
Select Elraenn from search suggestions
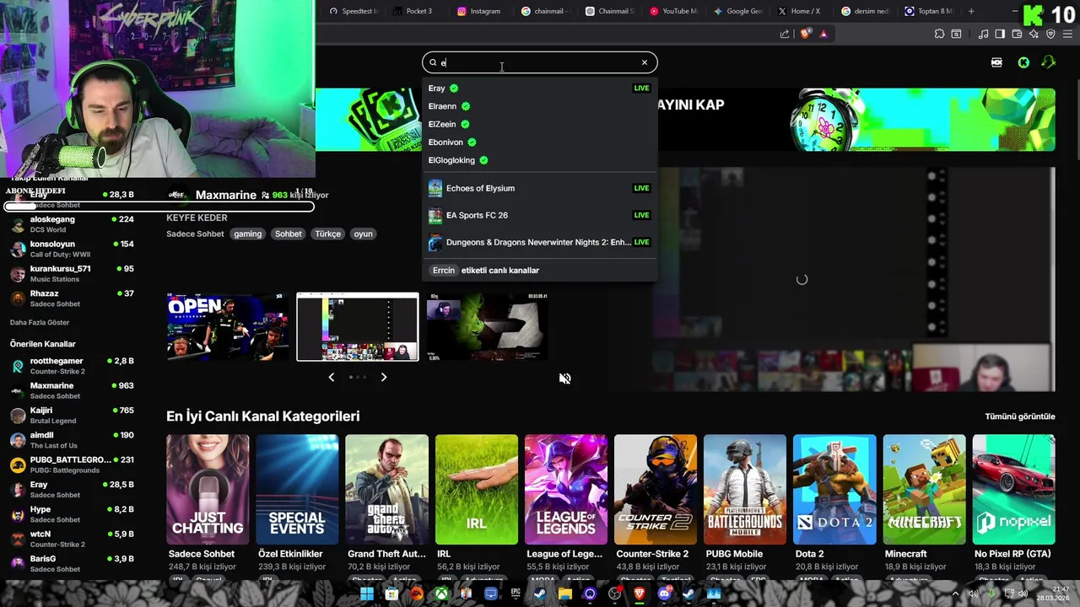539,106
